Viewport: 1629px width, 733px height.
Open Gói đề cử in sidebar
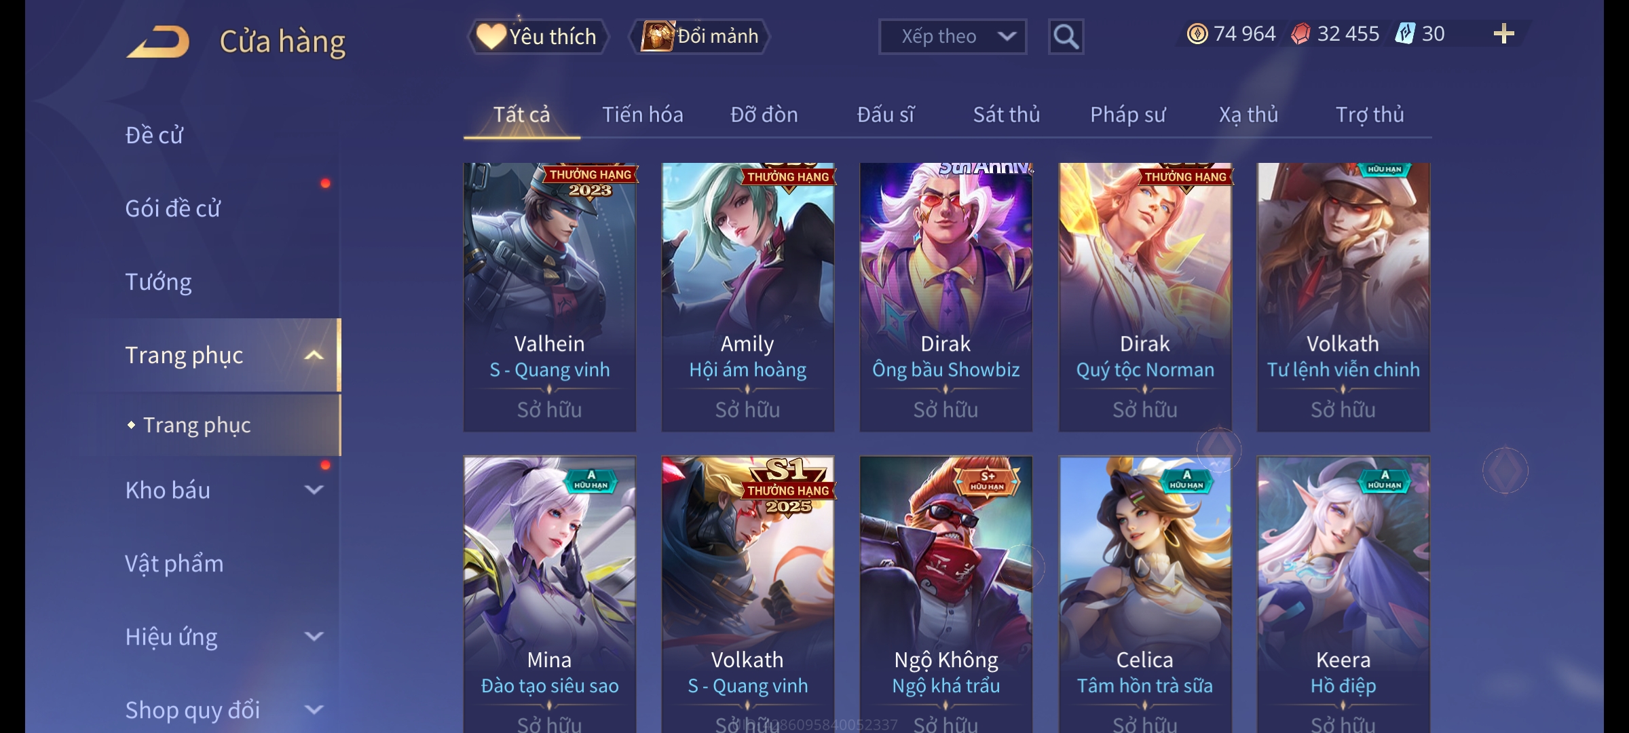(172, 208)
